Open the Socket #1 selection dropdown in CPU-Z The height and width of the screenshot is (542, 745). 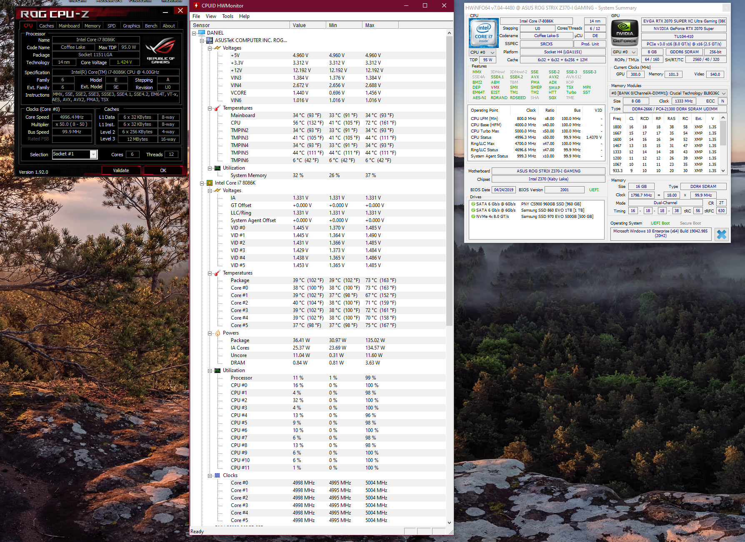(x=94, y=155)
